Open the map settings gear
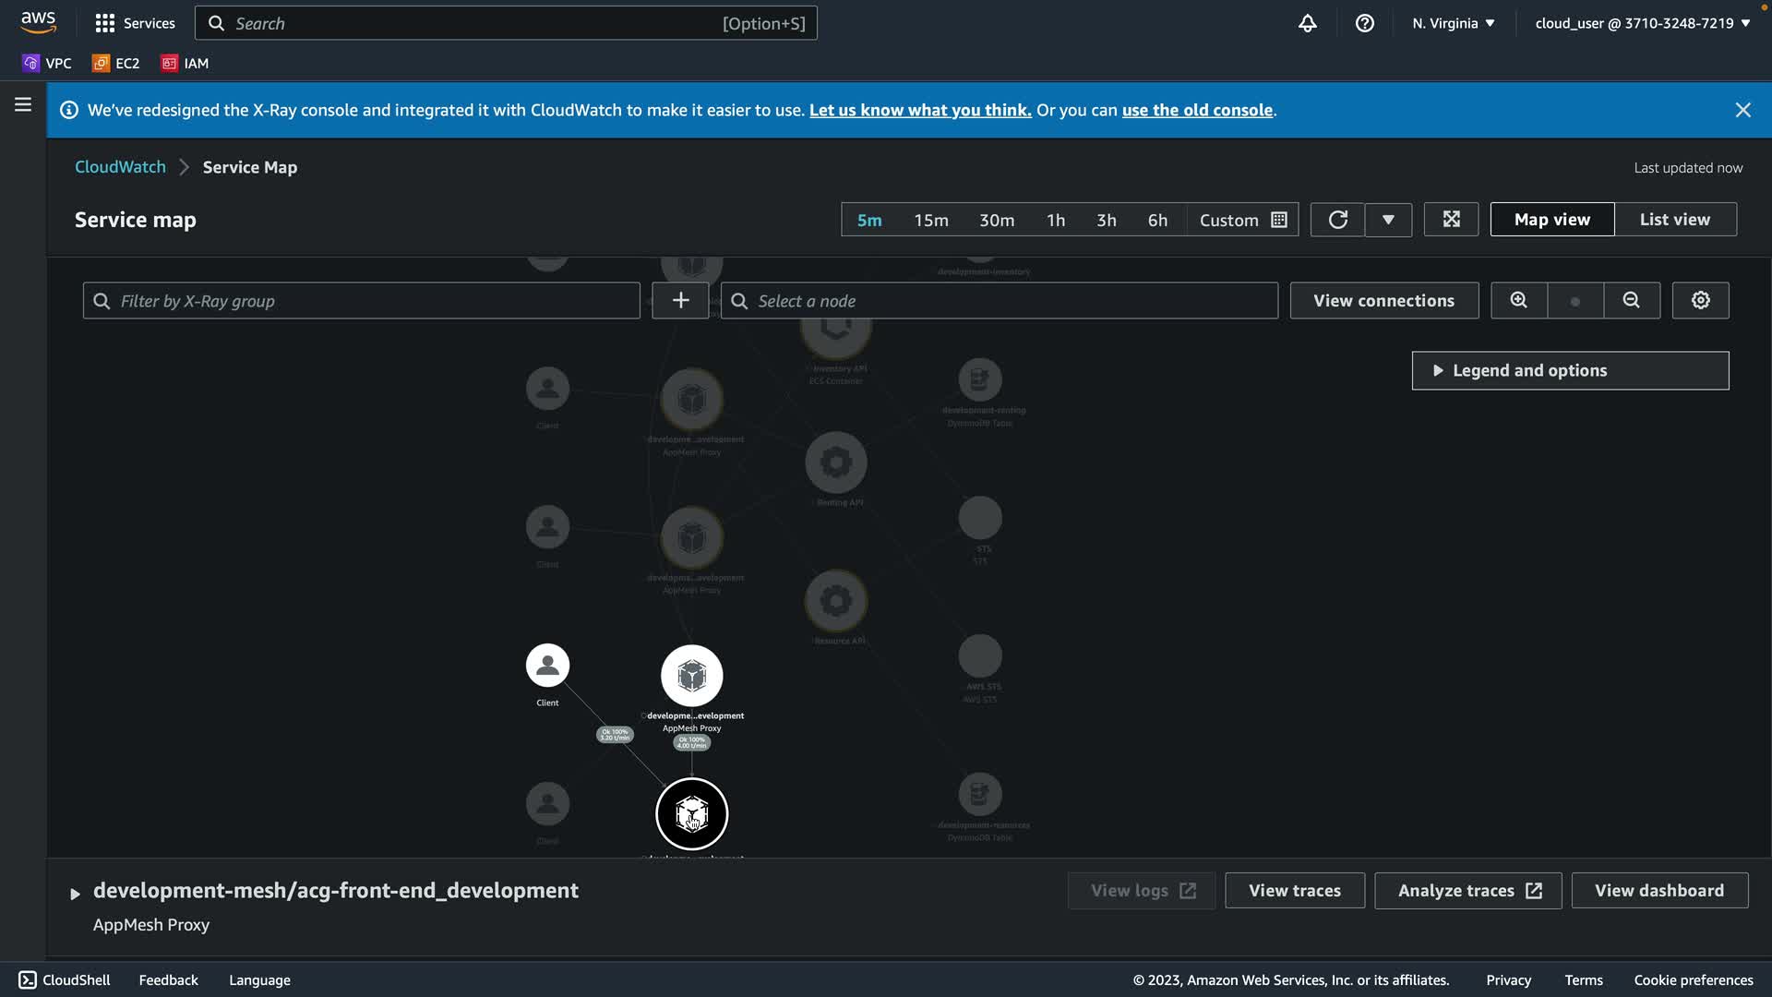This screenshot has height=997, width=1772. (x=1700, y=301)
